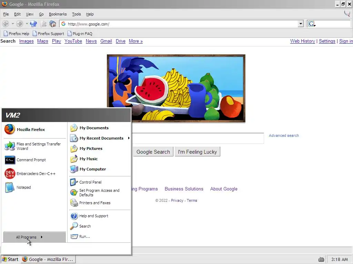Screen dimensions: 353x264
Task: Open the Maps link
Action: pos(42,41)
